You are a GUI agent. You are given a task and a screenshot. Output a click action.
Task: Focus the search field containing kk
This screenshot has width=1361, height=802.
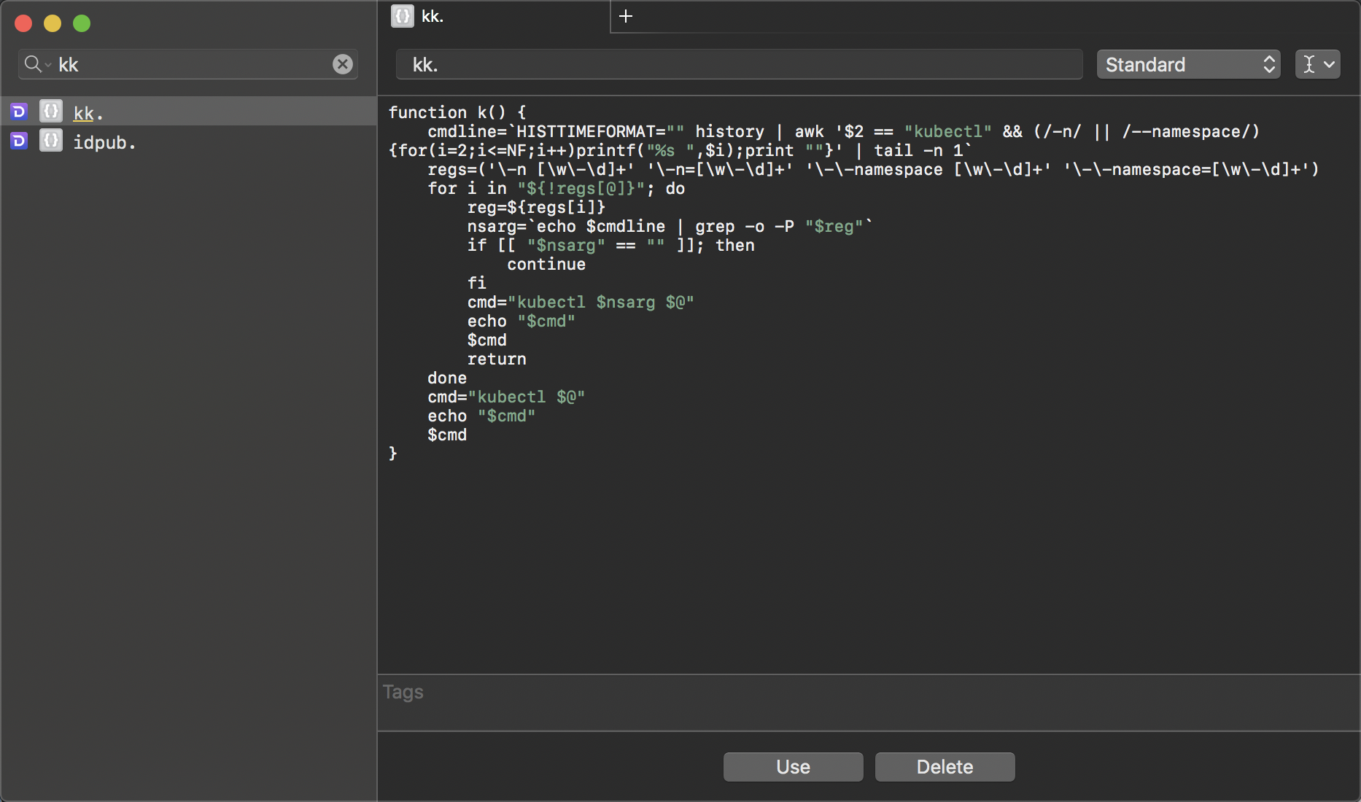[190, 64]
